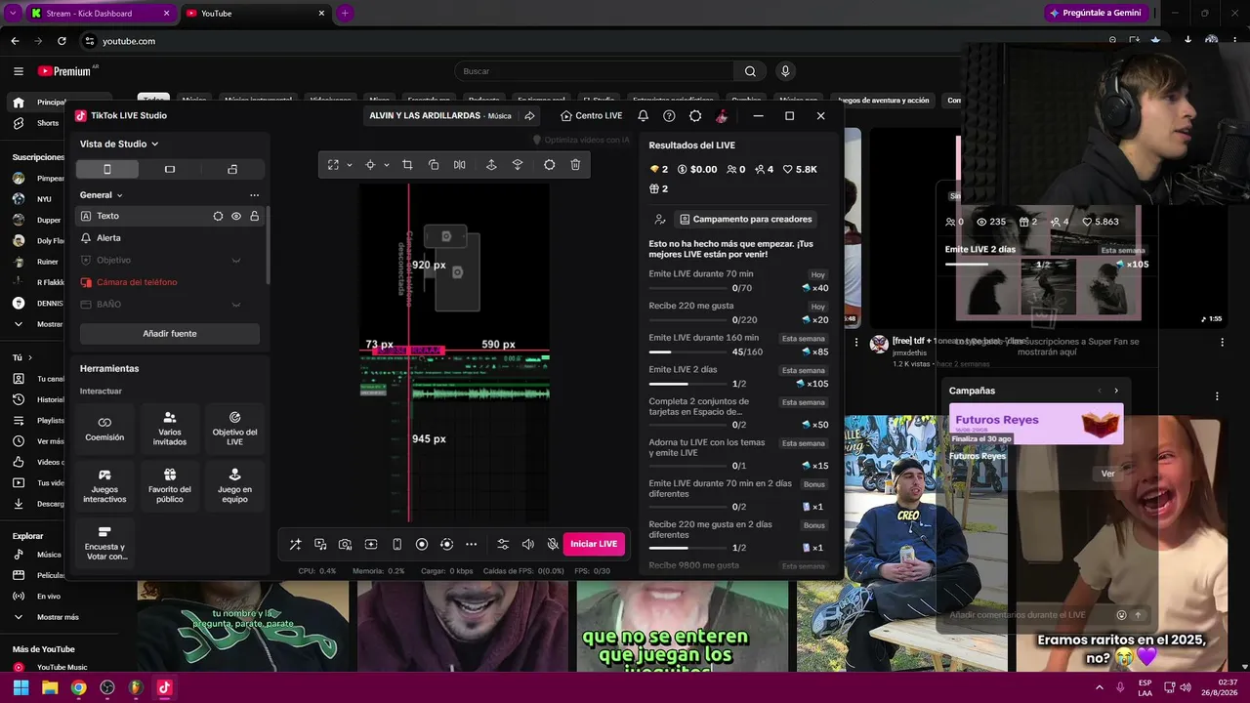This screenshot has height=703, width=1250.
Task: Click the progress bar for Recibe 220 me gusta en 2 días
Action: 687,548
